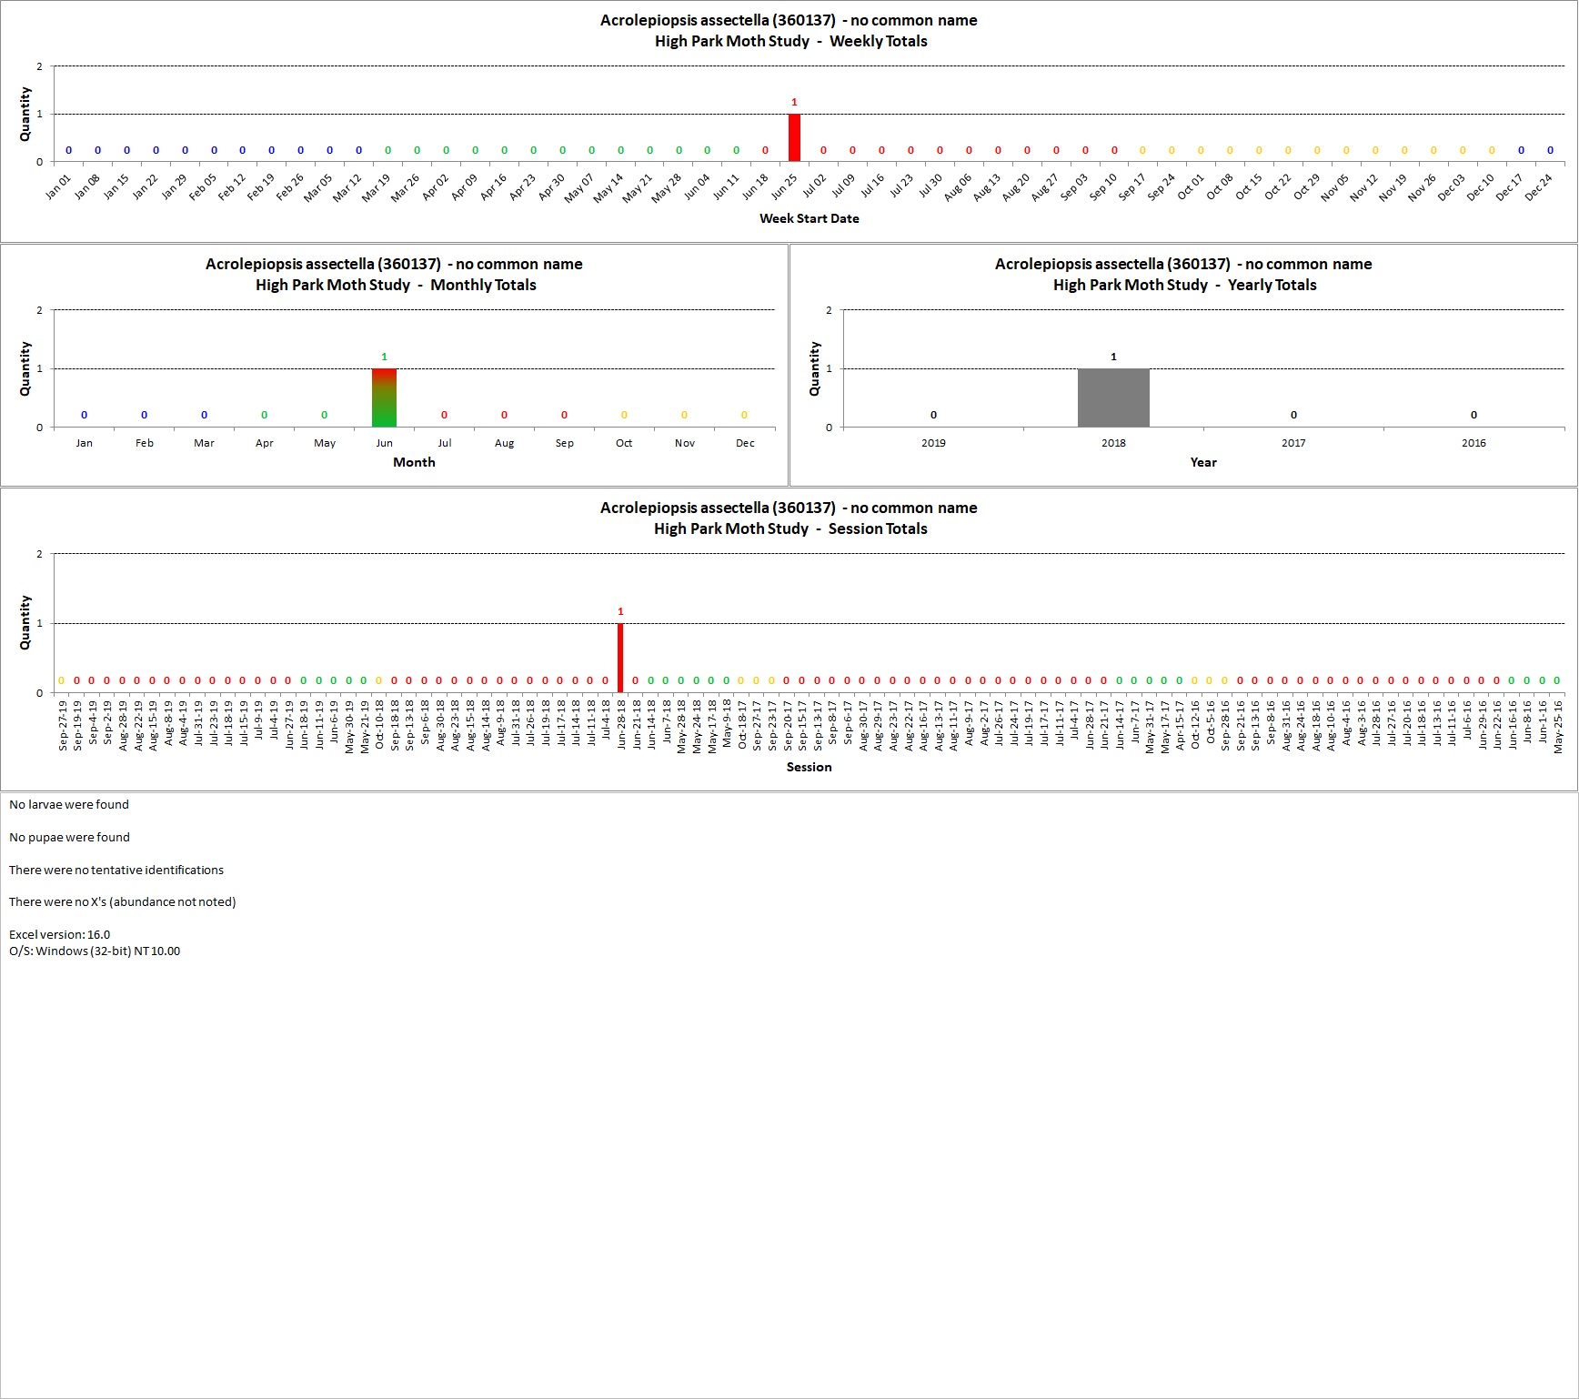Select the '2017' year label
The image size is (1579, 1399).
pos(1293,443)
